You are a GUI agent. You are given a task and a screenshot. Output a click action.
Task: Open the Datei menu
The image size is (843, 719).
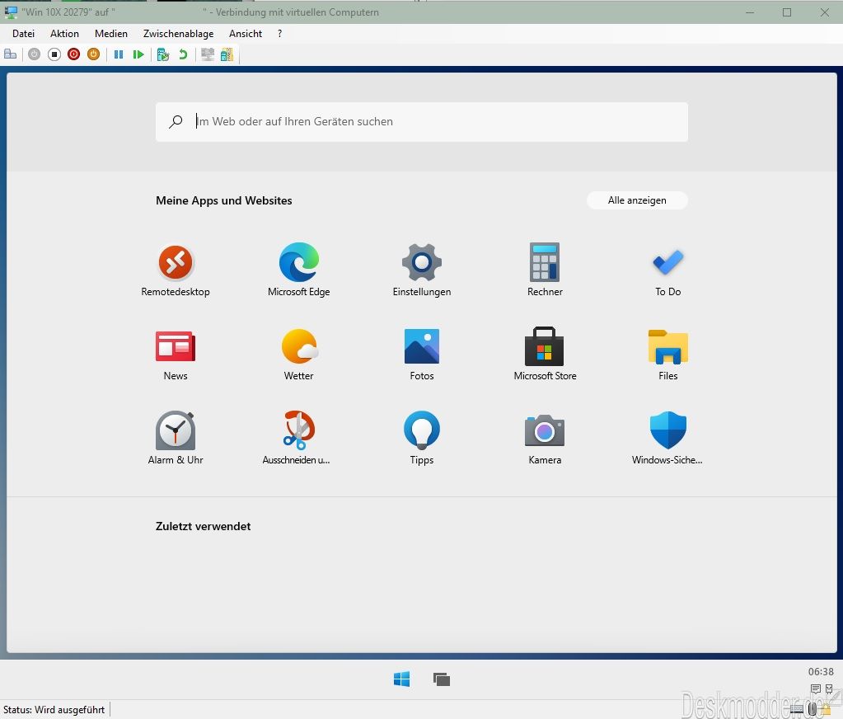click(x=23, y=33)
